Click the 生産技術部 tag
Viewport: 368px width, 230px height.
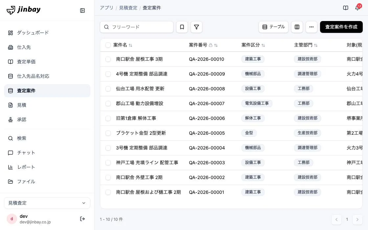[308, 133]
